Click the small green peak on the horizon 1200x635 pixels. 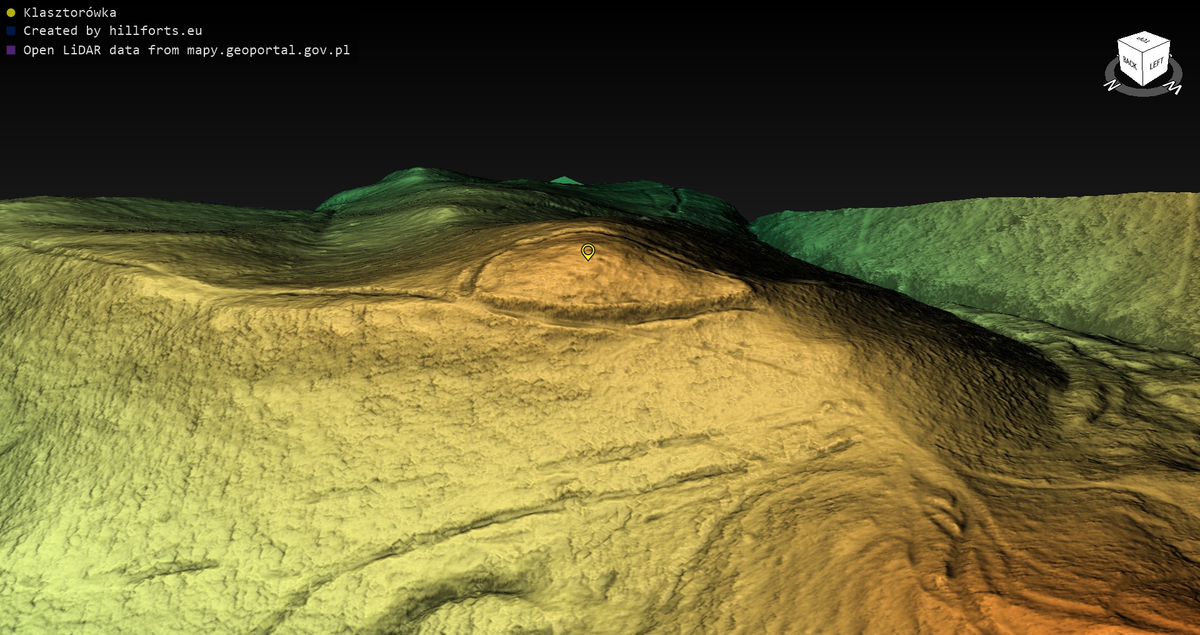pos(566,180)
